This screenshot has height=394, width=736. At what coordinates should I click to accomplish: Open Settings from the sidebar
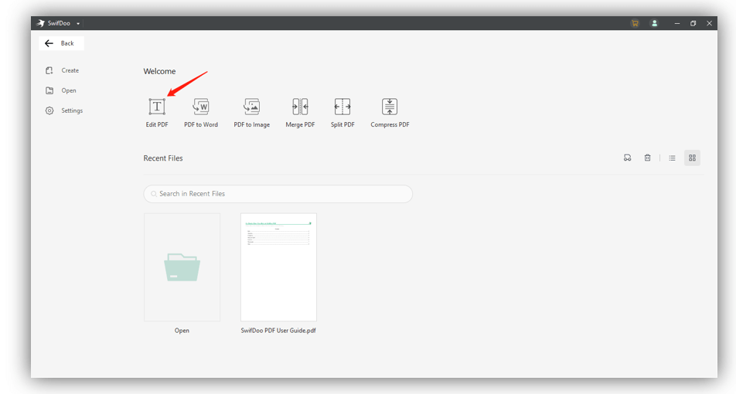pos(64,110)
